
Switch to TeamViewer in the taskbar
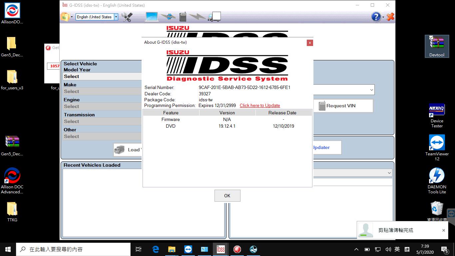point(188,249)
